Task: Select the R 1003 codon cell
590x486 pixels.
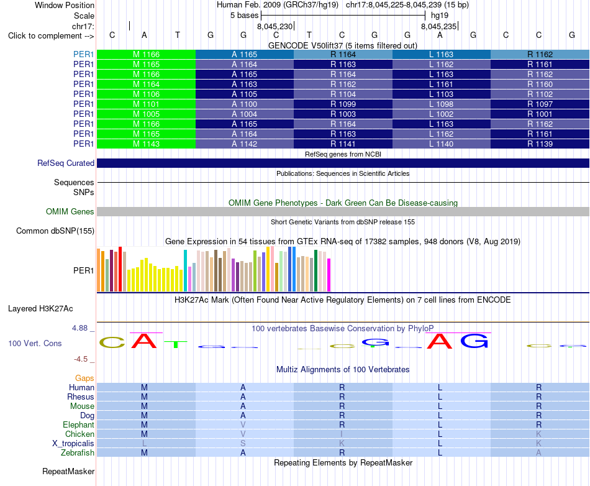Action: tap(343, 114)
